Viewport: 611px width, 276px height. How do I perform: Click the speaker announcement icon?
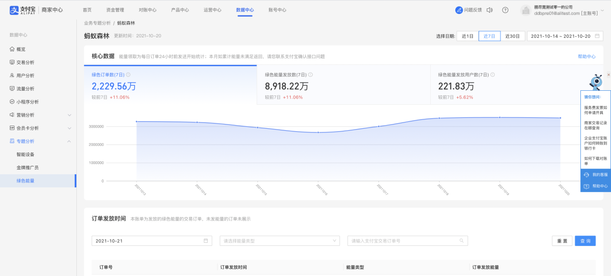(490, 10)
